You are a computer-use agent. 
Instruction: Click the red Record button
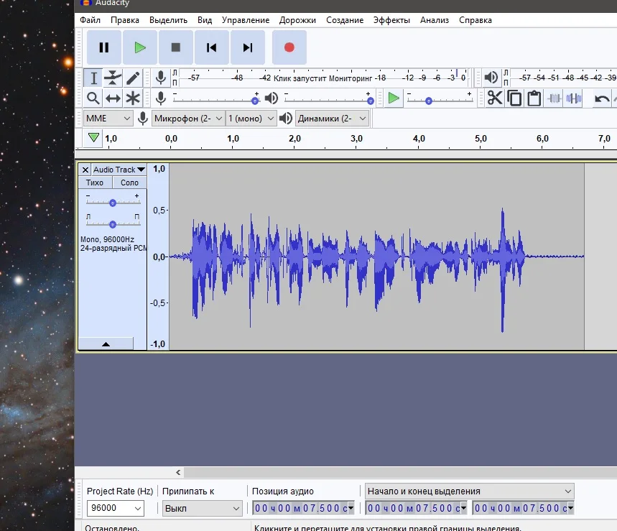[289, 47]
